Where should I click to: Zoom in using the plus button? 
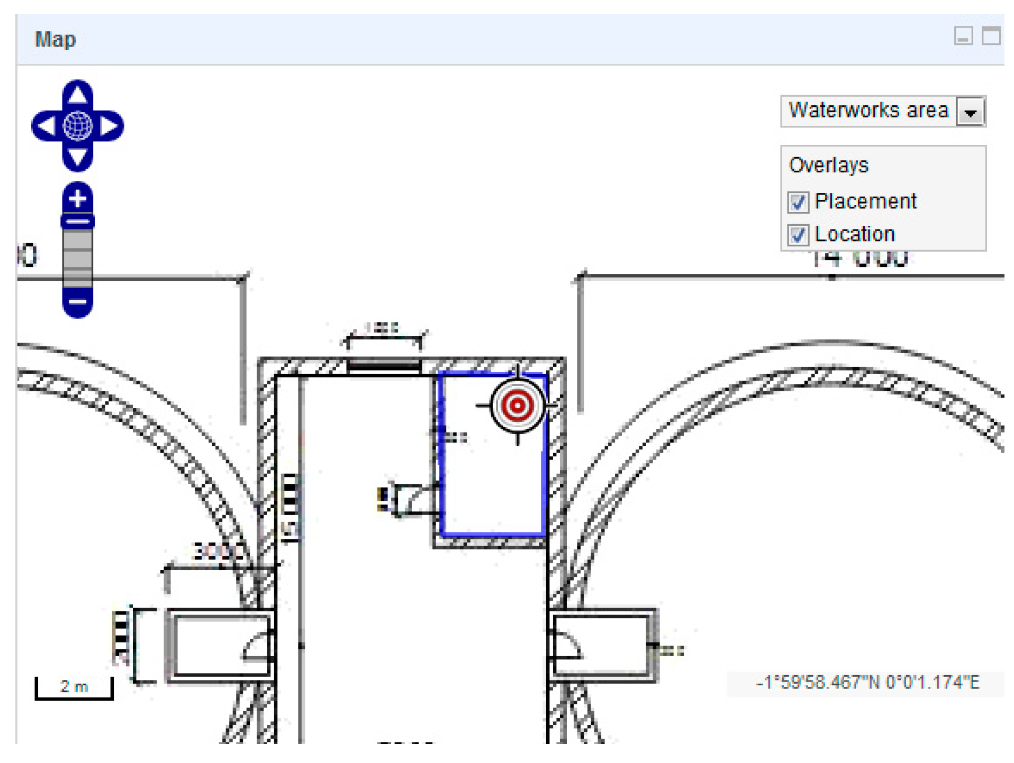[77, 198]
